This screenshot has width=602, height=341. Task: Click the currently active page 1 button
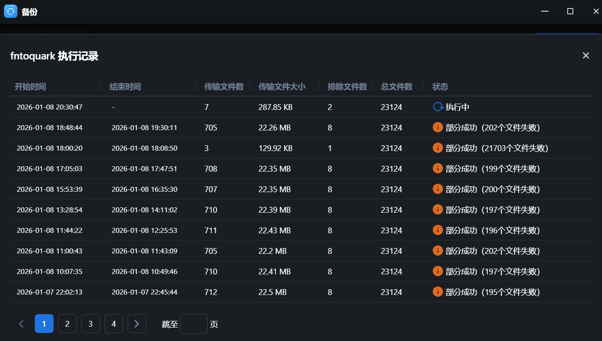44,324
